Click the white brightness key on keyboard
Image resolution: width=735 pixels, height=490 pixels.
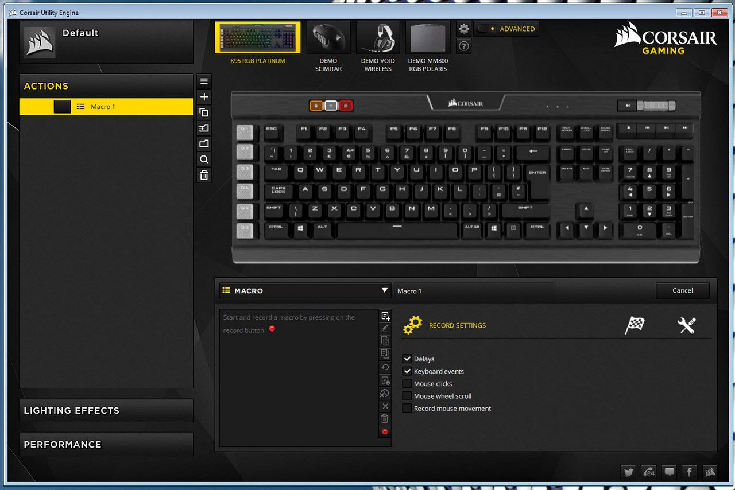pyautogui.click(x=331, y=106)
